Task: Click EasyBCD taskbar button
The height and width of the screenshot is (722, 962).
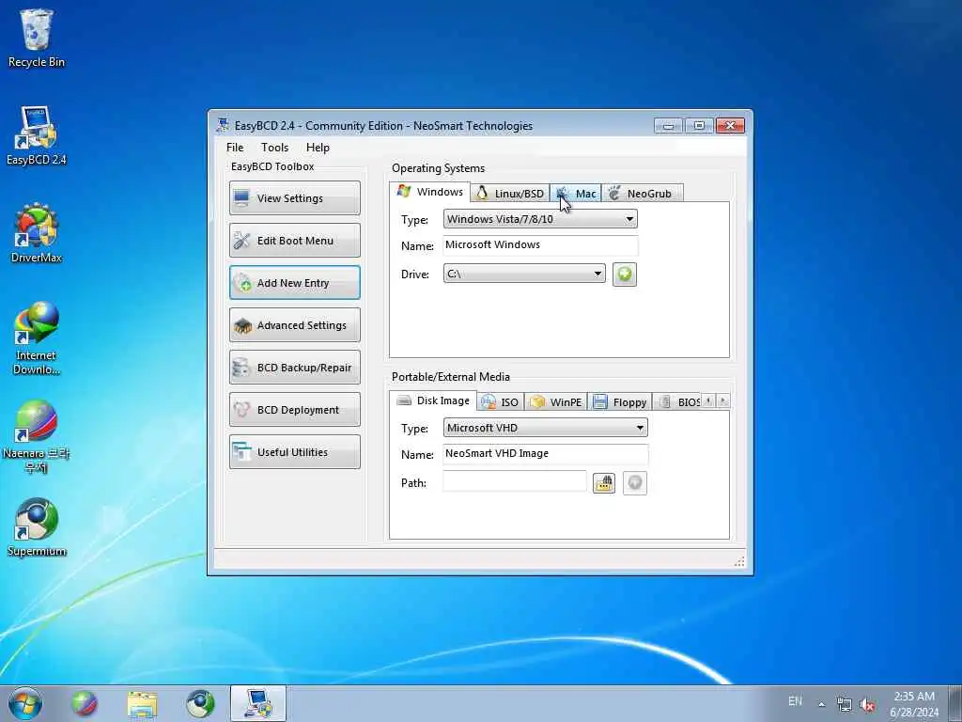Action: (258, 703)
